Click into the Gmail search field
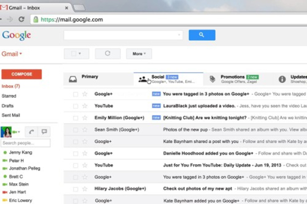Viewport: 307px width, 204px height. tap(123, 35)
